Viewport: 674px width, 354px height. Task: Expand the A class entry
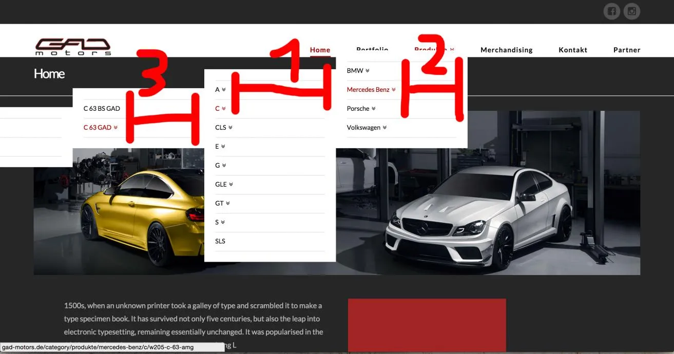[220, 90]
